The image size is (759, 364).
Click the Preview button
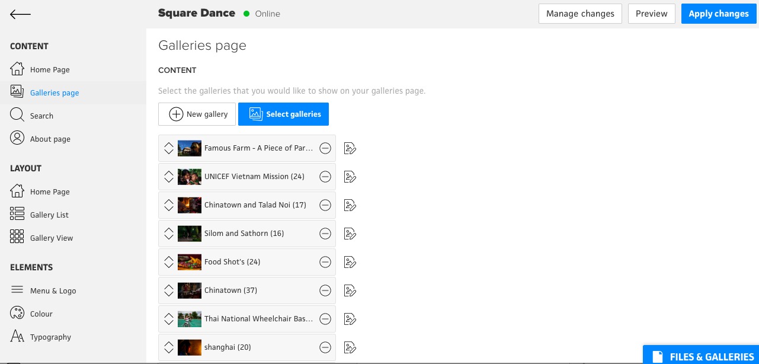point(651,14)
